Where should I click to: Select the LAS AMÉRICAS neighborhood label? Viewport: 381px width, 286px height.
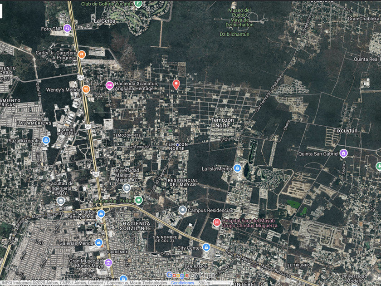34,123
